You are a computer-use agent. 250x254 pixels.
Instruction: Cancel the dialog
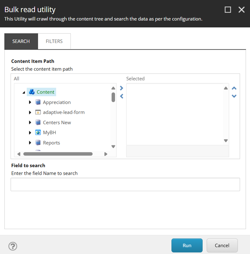click(x=222, y=245)
